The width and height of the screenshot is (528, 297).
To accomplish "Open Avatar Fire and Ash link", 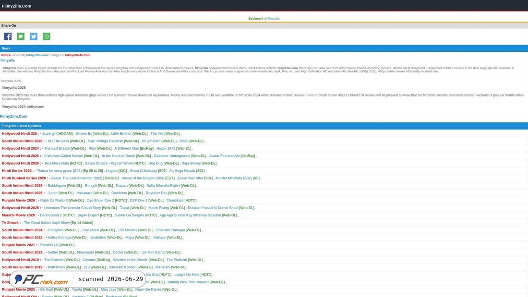I will pos(225,156).
